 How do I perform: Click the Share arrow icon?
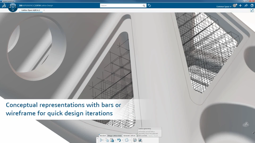coord(246,6)
